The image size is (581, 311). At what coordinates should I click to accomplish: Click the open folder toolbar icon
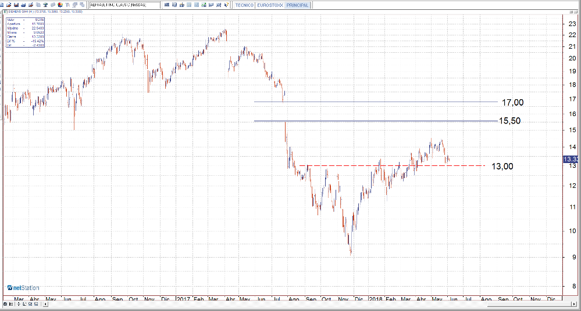[9, 5]
